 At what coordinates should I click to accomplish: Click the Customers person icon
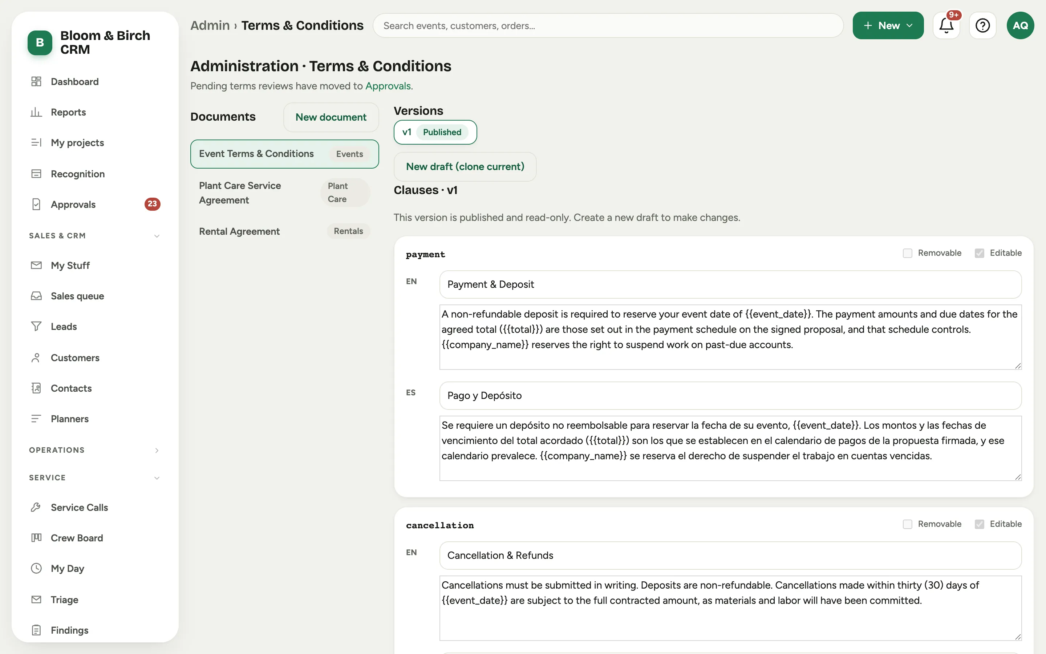36,357
